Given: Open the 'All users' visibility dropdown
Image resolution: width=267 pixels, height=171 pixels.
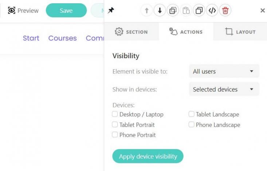Looking at the screenshot, I should (224, 71).
